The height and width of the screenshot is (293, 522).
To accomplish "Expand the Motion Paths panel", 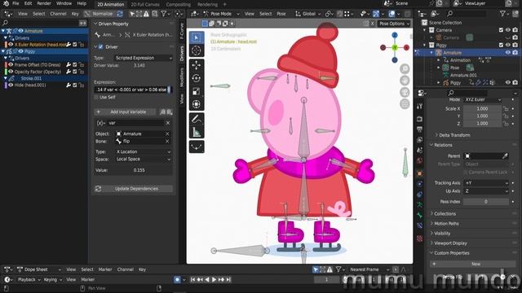I will click(446, 224).
